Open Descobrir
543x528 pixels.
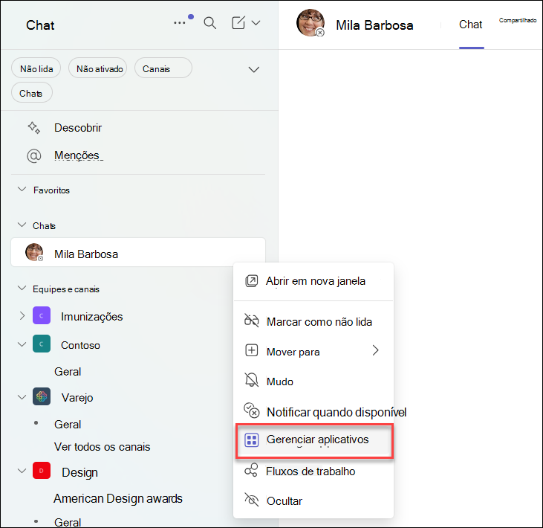(77, 128)
